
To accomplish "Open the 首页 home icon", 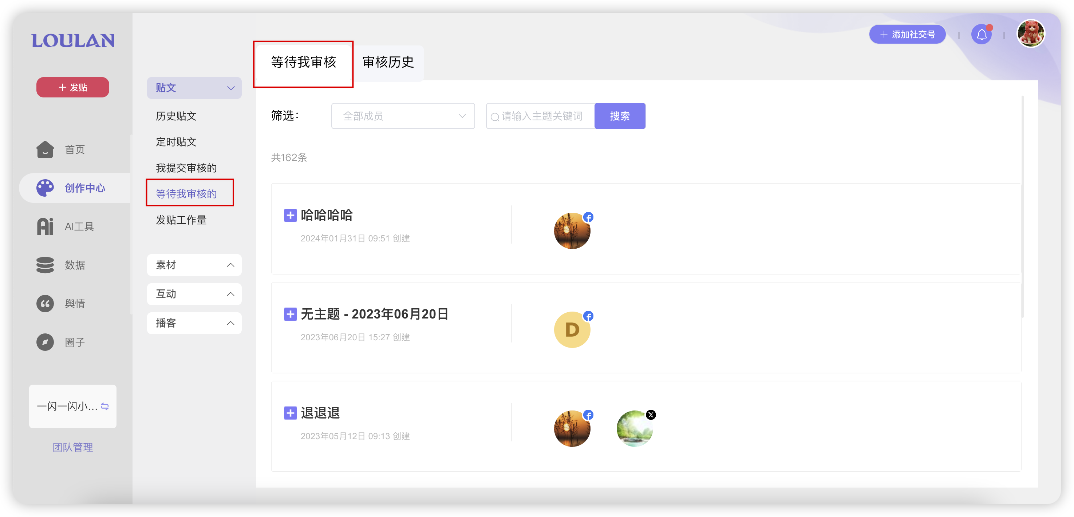I will (45, 149).
